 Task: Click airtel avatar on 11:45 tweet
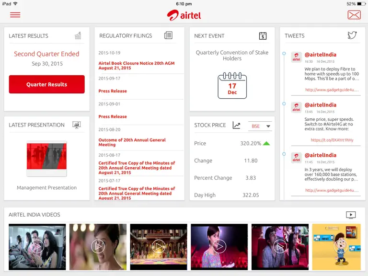click(x=296, y=157)
